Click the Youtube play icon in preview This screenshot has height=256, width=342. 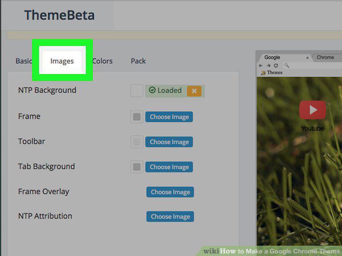312,110
